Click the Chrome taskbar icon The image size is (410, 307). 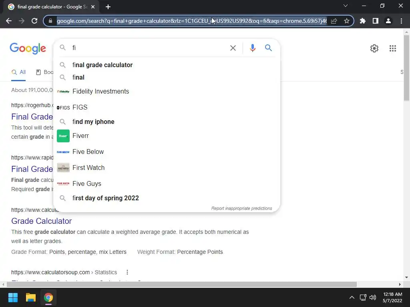pos(48,297)
